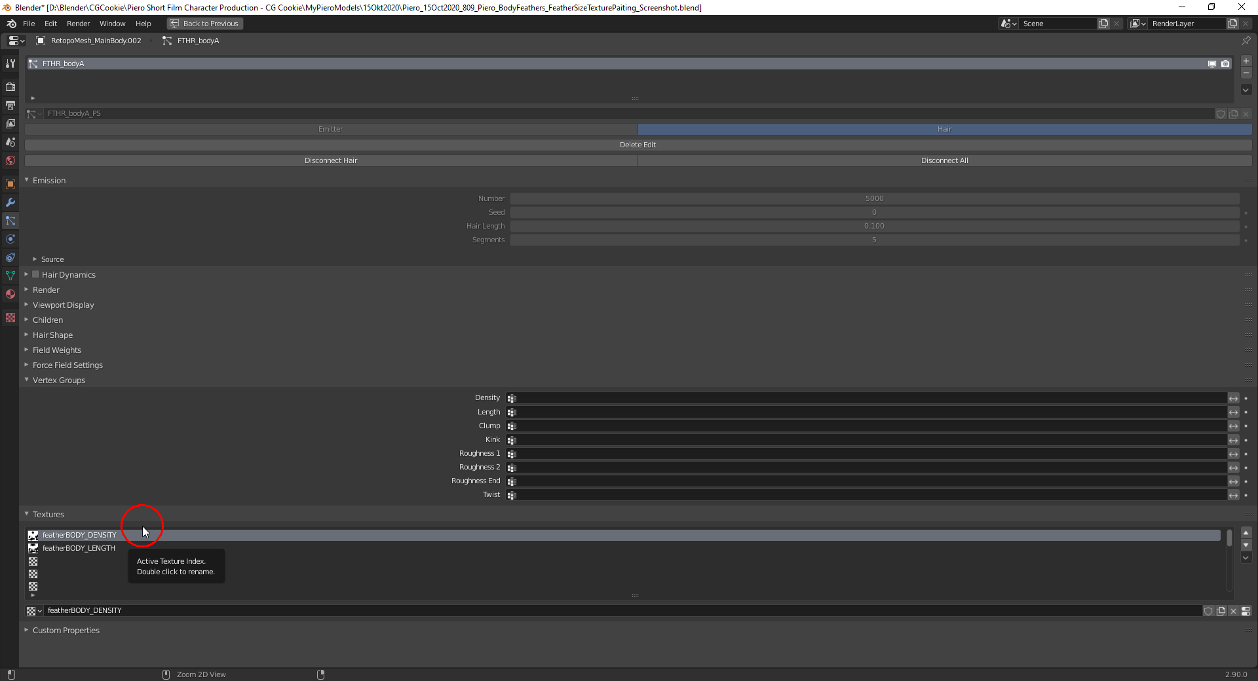Open the Active Tool settings tab
Image resolution: width=1258 pixels, height=681 pixels.
(10, 64)
